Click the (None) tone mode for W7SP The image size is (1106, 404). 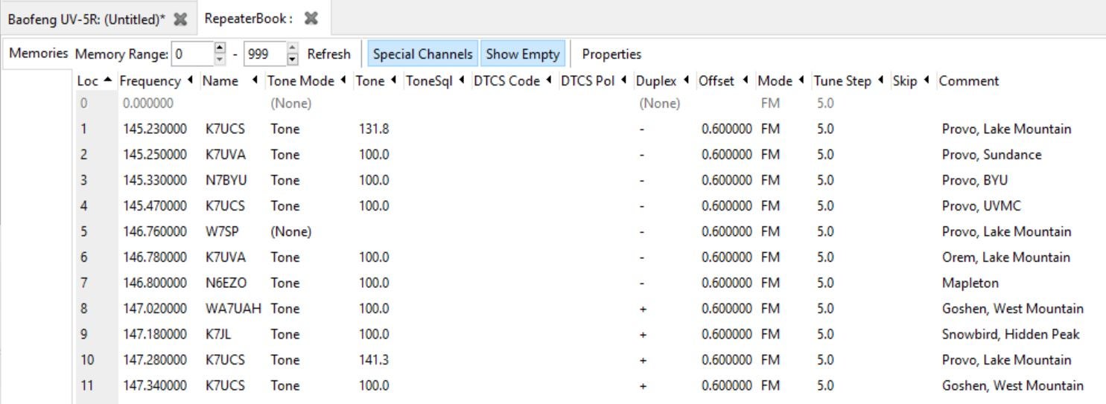pyautogui.click(x=291, y=231)
